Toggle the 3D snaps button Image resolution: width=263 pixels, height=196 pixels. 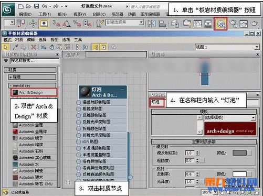pos(56,24)
